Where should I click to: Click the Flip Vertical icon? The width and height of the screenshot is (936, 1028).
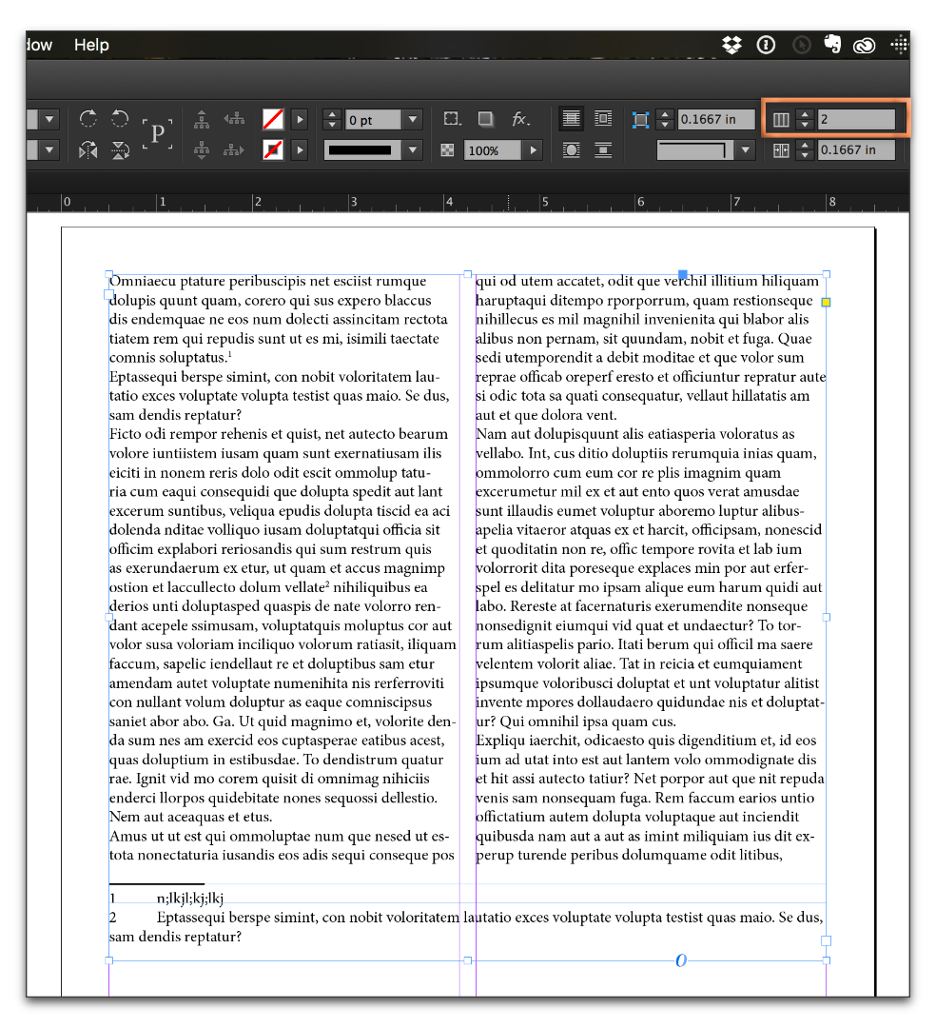tap(121, 149)
